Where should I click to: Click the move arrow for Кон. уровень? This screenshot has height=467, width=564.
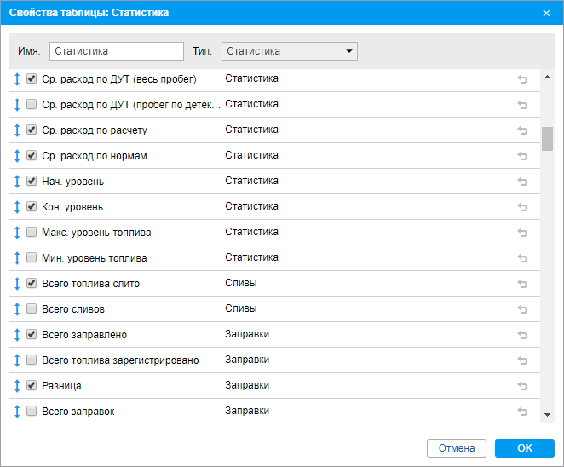tap(17, 207)
